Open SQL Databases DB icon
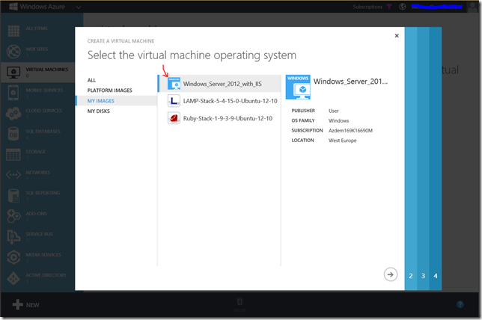 coord(13,134)
